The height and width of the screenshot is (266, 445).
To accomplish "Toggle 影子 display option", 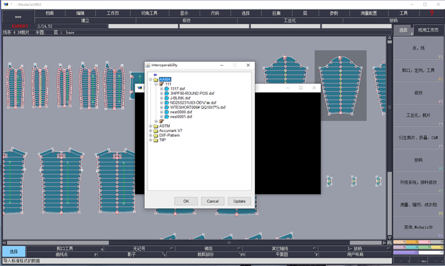I will (x=132, y=255).
